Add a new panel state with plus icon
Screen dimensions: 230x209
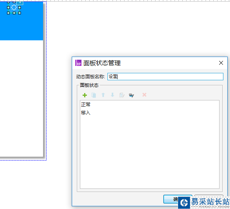point(85,95)
